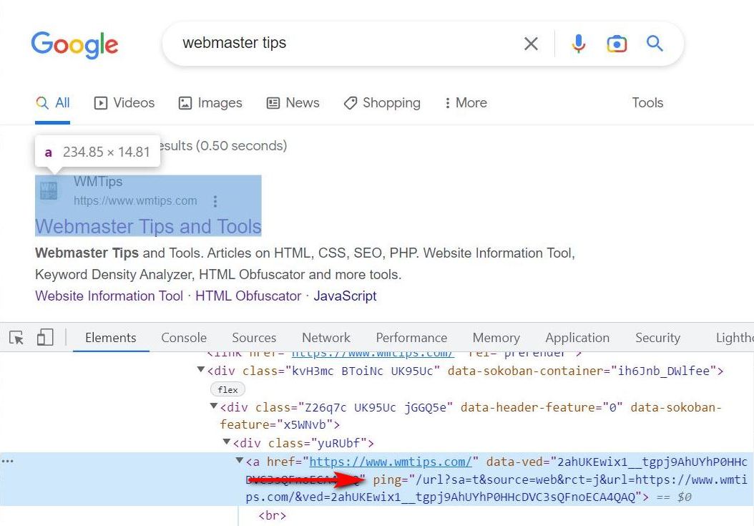
Task: Activate the DevTools inspect element picker
Action: (16, 338)
